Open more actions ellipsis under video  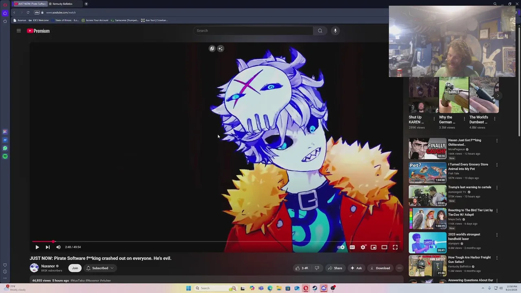click(x=399, y=268)
